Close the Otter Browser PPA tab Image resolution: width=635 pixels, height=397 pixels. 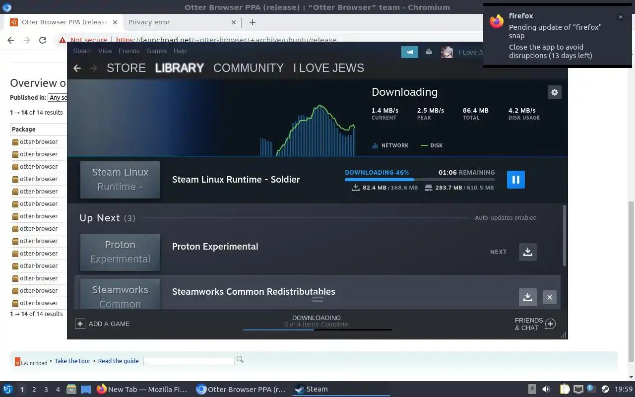point(115,22)
